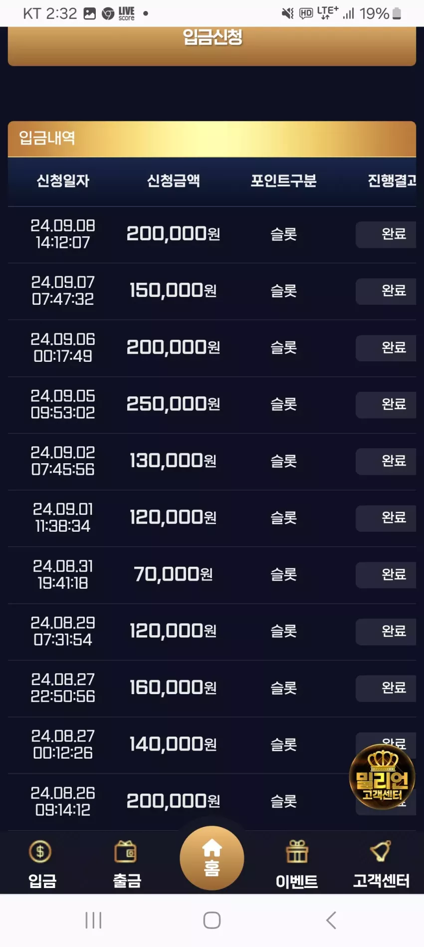Image resolution: width=424 pixels, height=947 pixels.
Task: Tap the 입금 dollar coin icon
Action: [40, 851]
